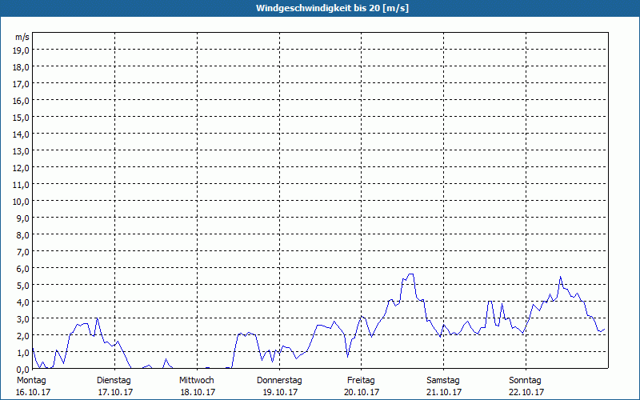Click the 19,0 y-axis label
The image size is (640, 400).
(21, 50)
